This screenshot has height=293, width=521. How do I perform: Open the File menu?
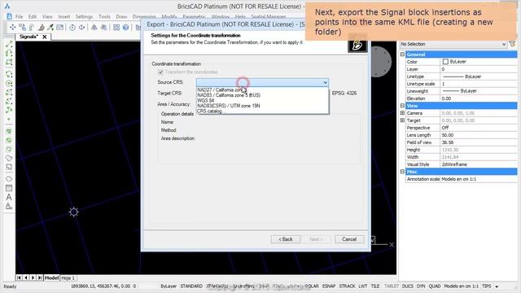[19, 16]
